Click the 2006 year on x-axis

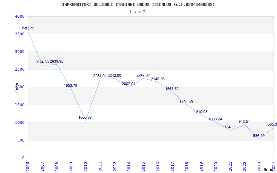click(28, 166)
